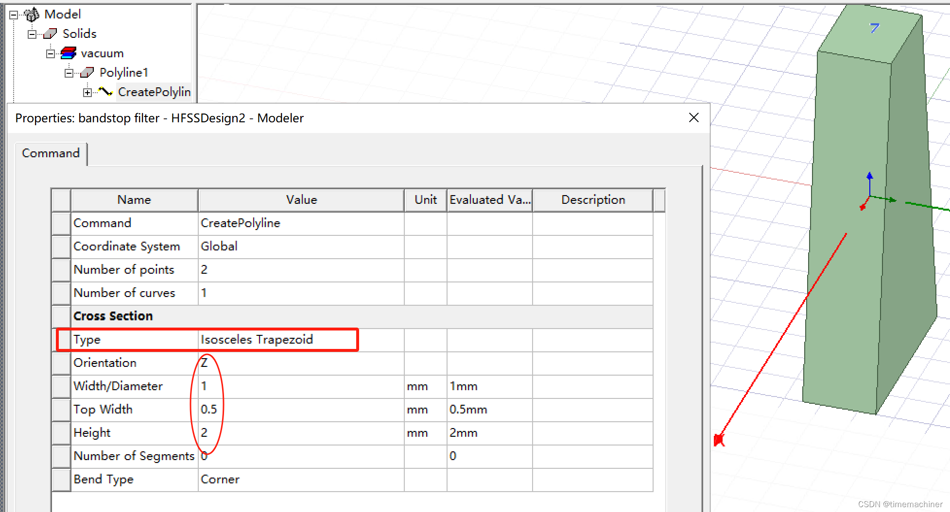Edit the Height value of 2
950x512 pixels.
pos(205,432)
